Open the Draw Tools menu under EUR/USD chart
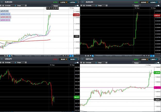This screenshot has height=112, width=161. [x=47, y=56]
